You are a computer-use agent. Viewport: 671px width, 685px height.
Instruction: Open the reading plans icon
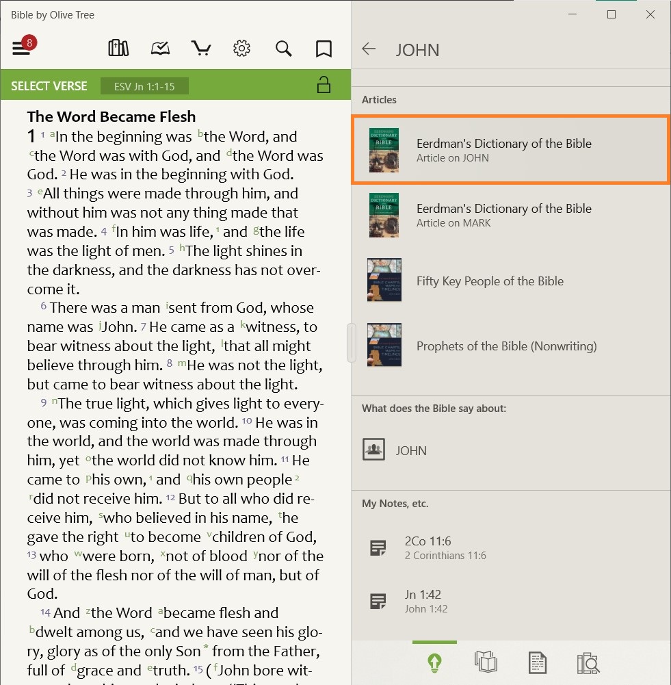point(160,48)
